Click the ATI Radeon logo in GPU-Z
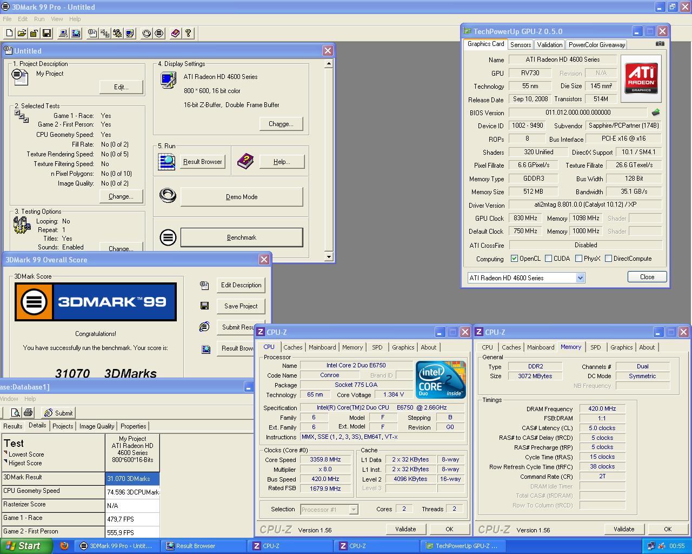The image size is (692, 554). point(641,78)
